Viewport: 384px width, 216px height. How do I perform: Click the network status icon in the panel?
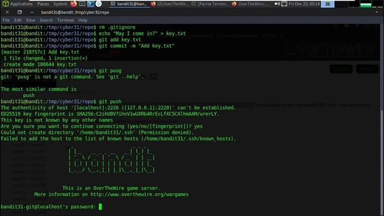point(284,4)
